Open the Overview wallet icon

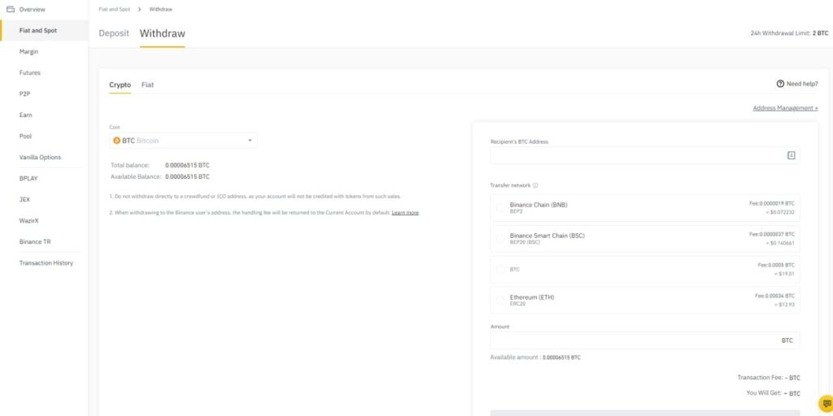tap(10, 9)
